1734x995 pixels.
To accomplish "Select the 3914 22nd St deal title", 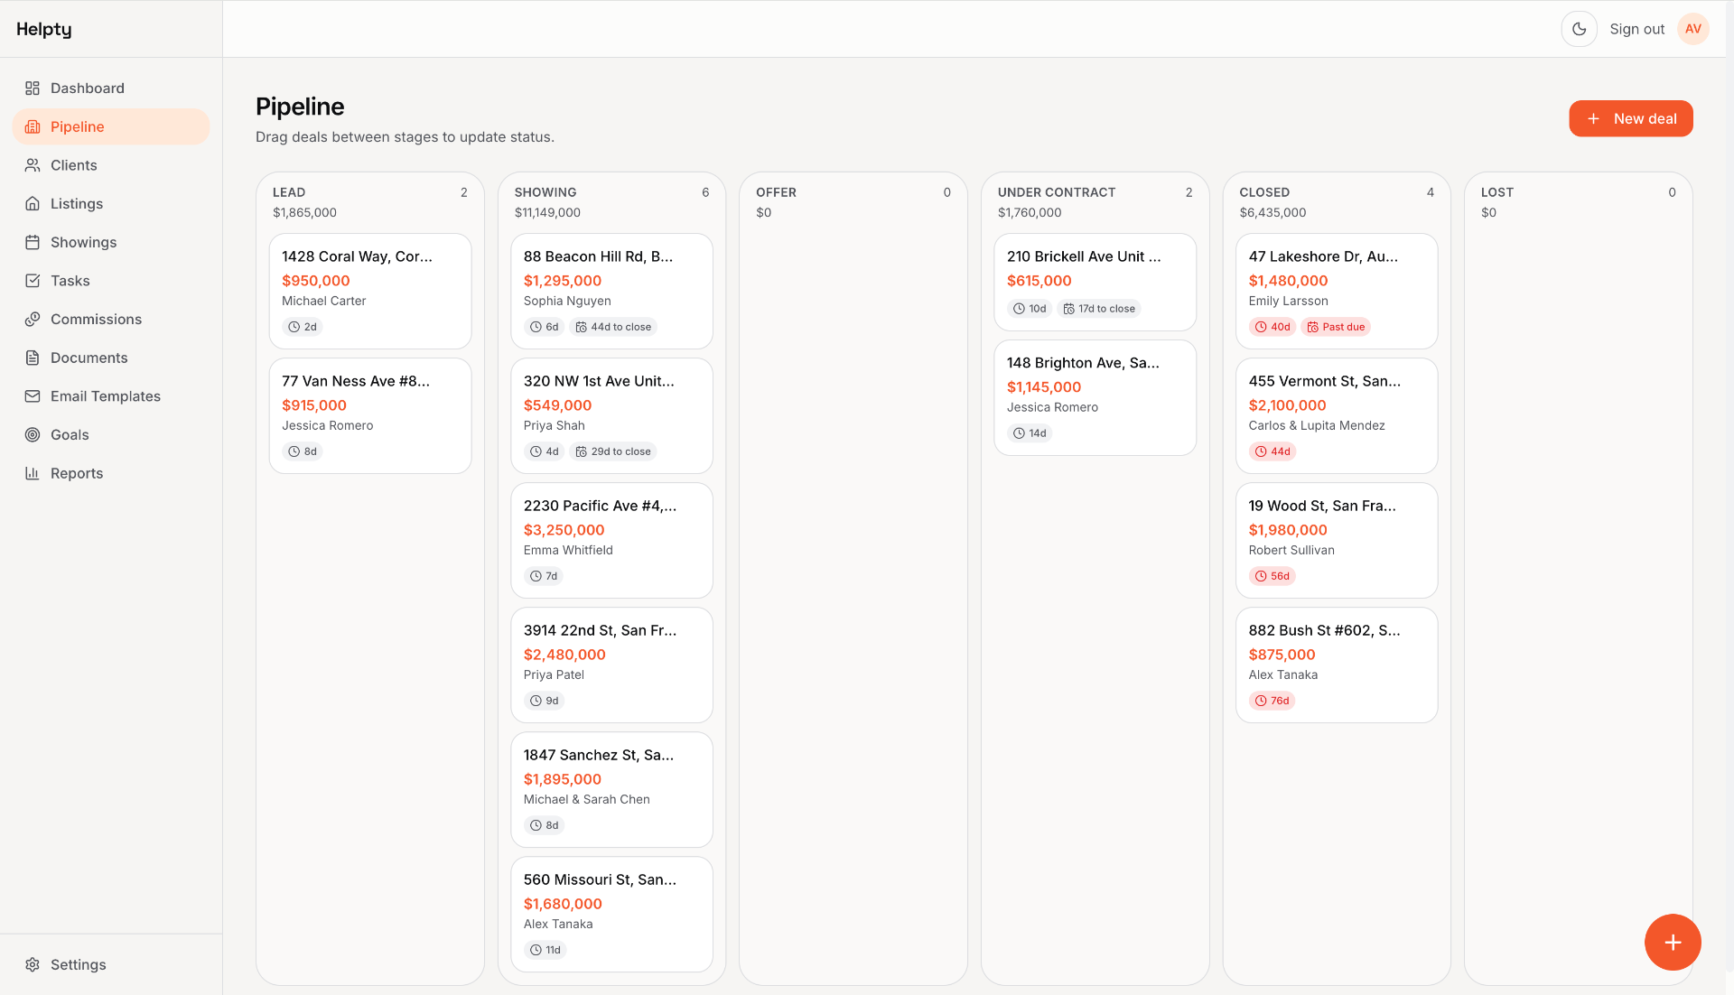I will coord(600,630).
